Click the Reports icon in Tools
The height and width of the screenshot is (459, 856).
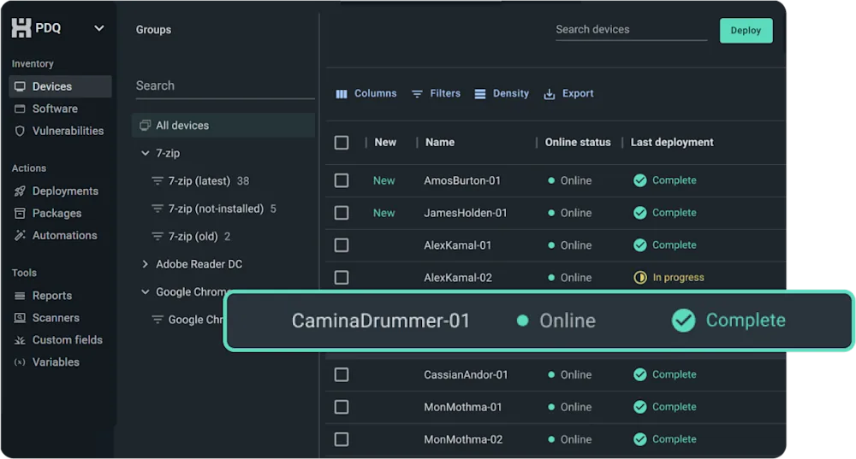coord(20,296)
